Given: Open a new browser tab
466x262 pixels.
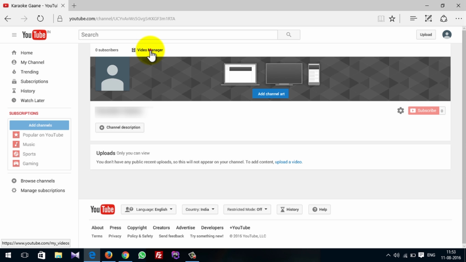Looking at the screenshot, I should tap(74, 6).
